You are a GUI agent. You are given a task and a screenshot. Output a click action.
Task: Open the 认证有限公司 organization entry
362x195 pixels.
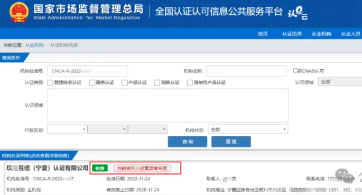(48, 168)
